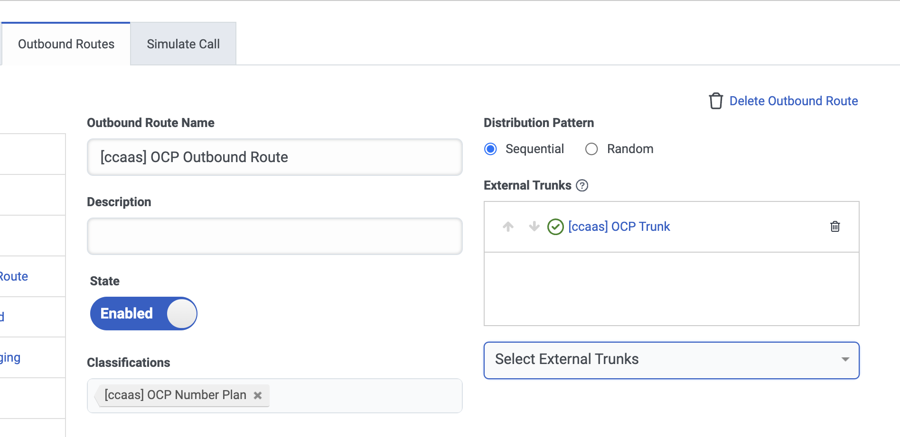Remove OCP Trunk using trash icon

tap(834, 227)
